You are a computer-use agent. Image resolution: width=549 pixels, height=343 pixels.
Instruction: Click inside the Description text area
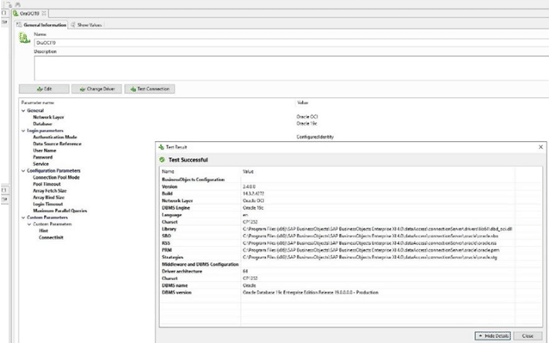pyautogui.click(x=292, y=68)
